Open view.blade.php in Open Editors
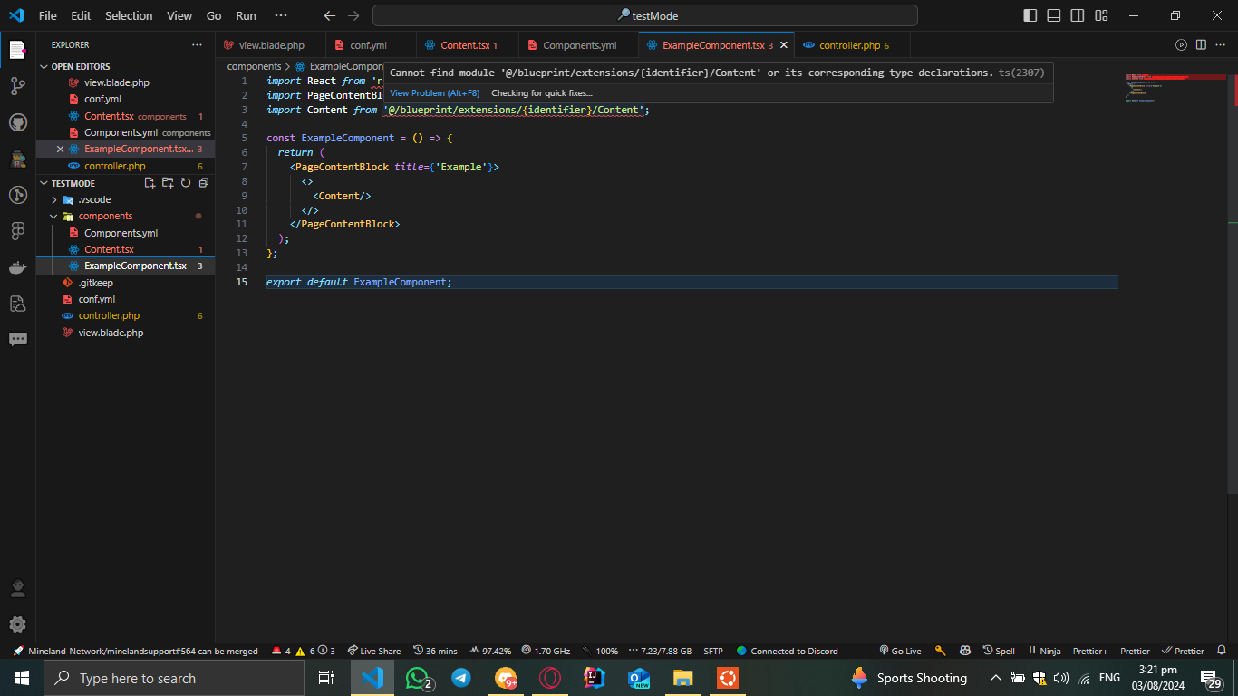Viewport: 1238px width, 696px height. 125,82
